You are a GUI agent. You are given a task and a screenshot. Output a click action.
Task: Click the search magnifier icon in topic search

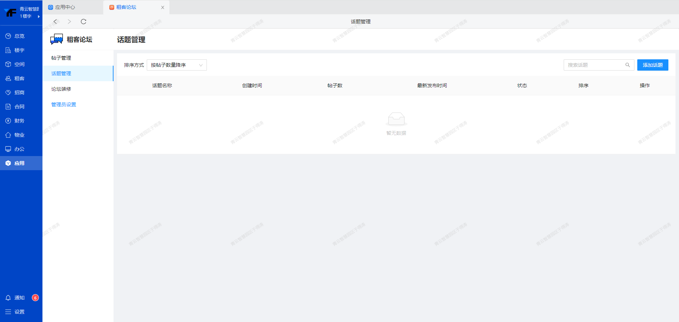pyautogui.click(x=627, y=65)
